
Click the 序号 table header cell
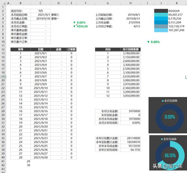click(20, 49)
